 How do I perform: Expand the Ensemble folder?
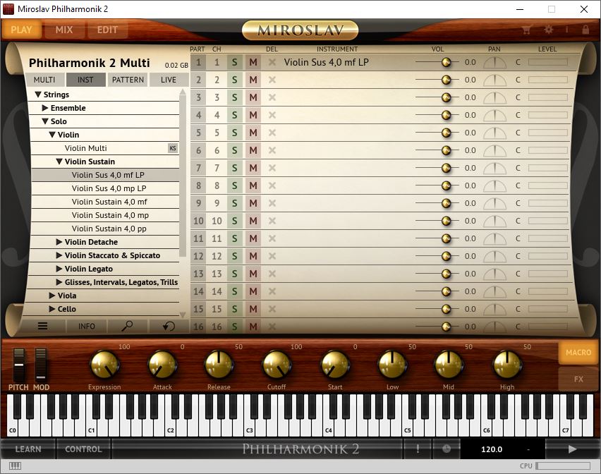[45, 108]
